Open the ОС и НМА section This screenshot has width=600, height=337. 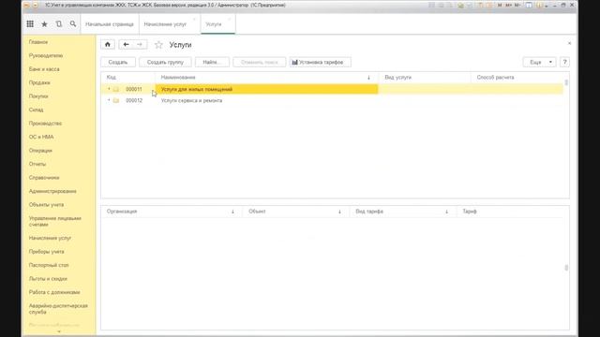tap(41, 137)
